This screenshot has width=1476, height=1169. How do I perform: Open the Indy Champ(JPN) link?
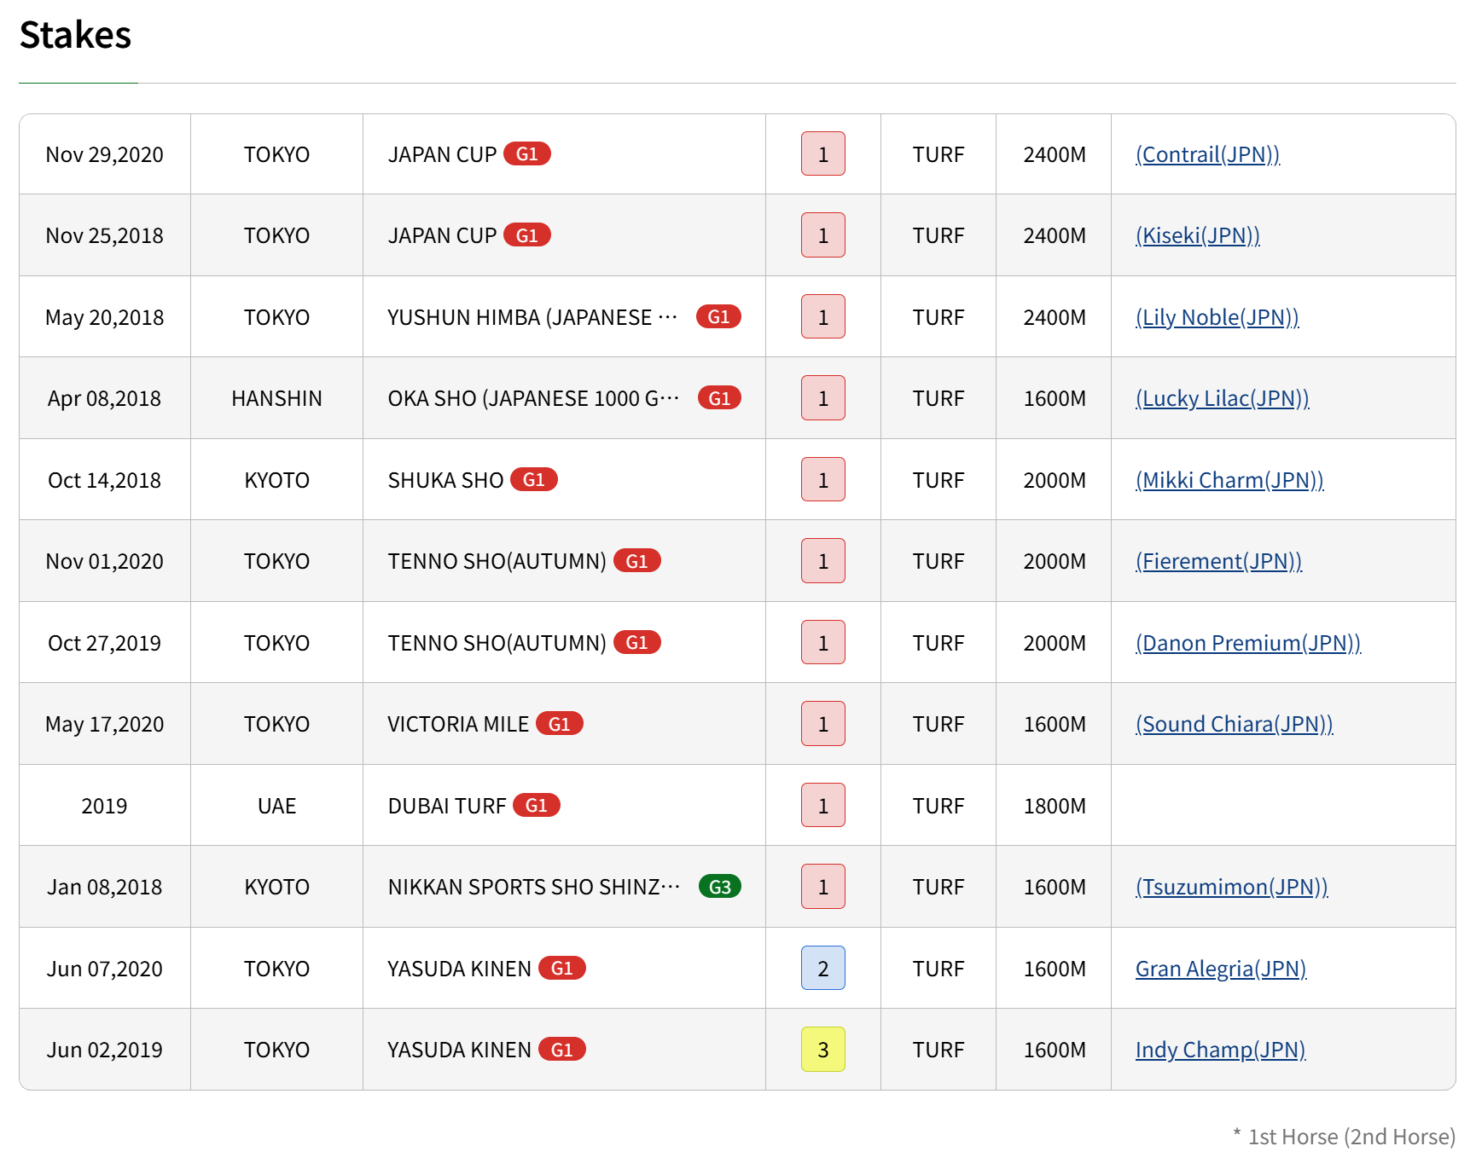click(x=1220, y=1050)
